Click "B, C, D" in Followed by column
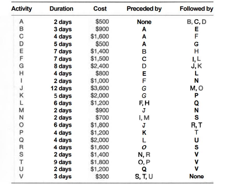This screenshot has width=233, height=184. 196,22
